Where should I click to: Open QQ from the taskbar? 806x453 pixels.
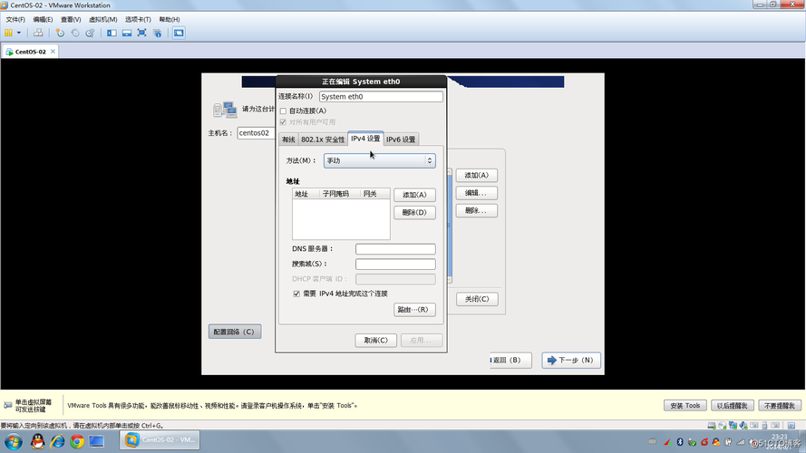point(37,441)
